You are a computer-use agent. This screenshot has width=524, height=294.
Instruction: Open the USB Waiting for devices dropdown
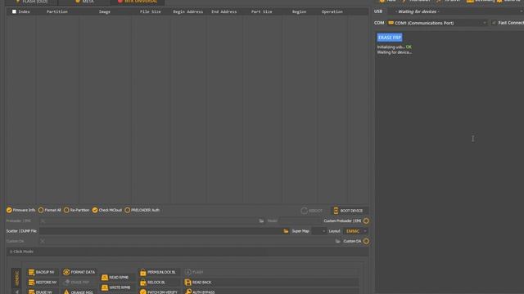[x=456, y=11]
